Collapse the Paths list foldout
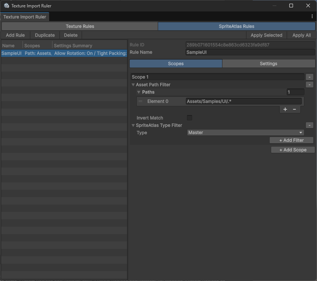317x281 pixels. tap(139, 92)
